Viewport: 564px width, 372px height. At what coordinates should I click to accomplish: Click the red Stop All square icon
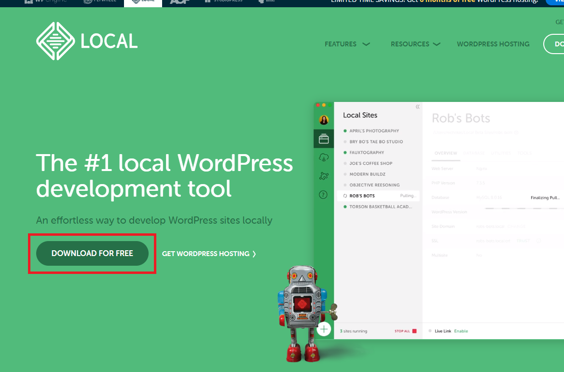coord(414,331)
